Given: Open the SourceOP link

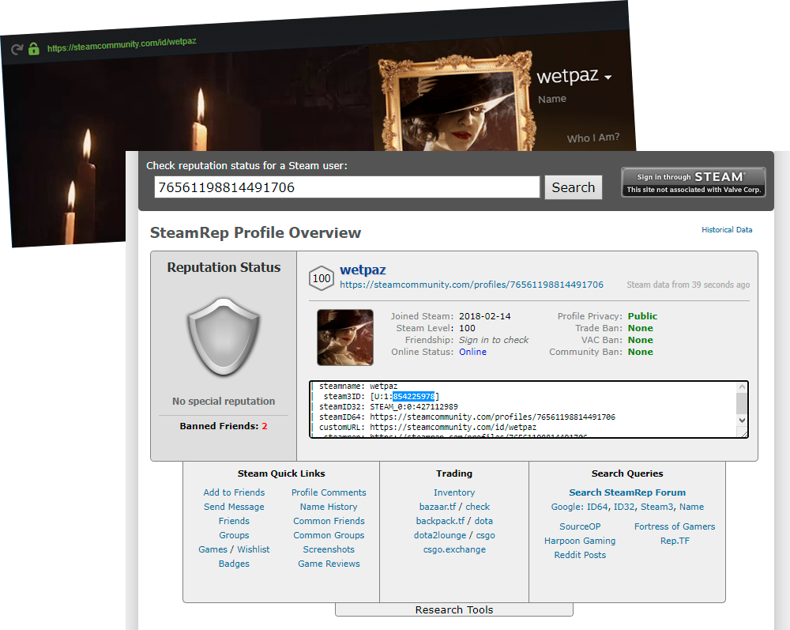Looking at the screenshot, I should tap(580, 526).
